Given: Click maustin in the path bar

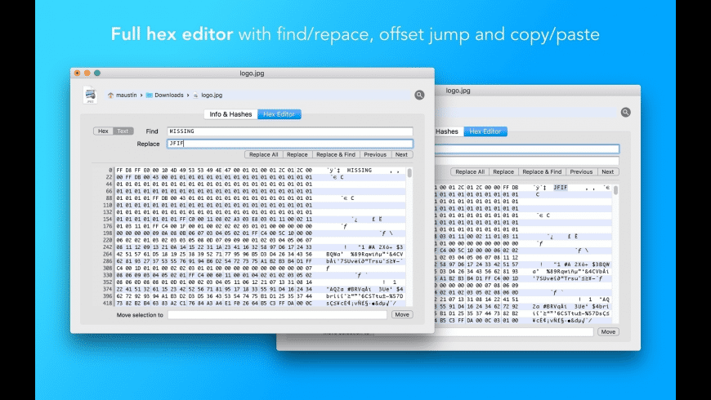Looking at the screenshot, I should pyautogui.click(x=126, y=96).
